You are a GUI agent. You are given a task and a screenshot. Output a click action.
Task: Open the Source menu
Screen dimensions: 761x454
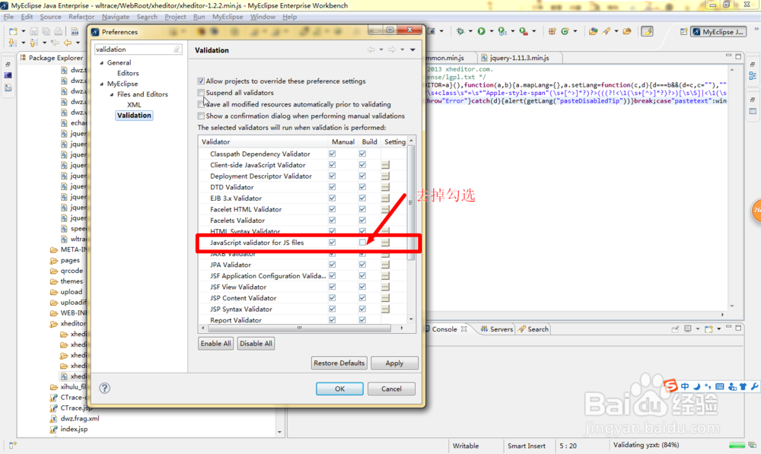click(50, 17)
